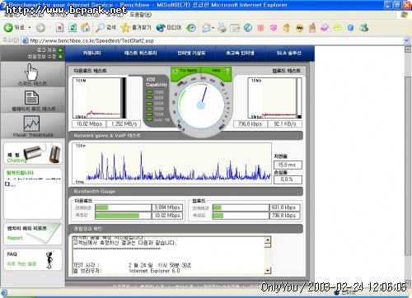Open the Media toolbar button
Image resolution: width=412 pixels, height=298 pixels.
point(169,27)
